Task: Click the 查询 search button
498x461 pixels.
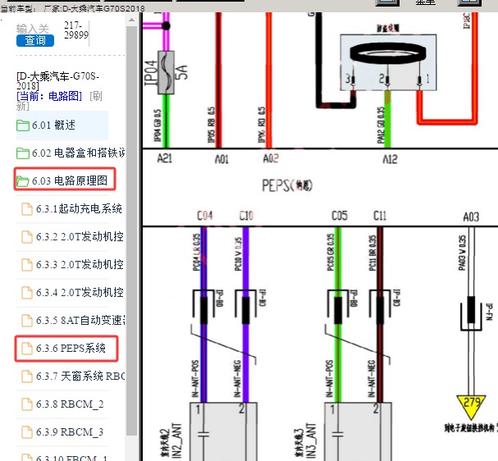Action: tap(35, 40)
